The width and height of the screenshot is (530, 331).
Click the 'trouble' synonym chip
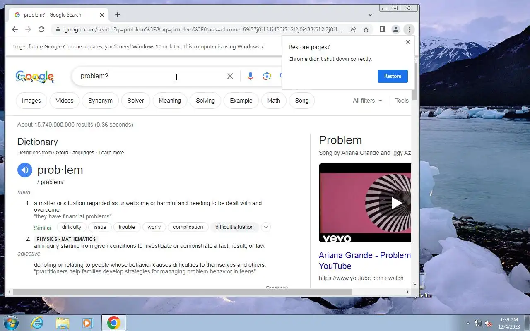[127, 227]
